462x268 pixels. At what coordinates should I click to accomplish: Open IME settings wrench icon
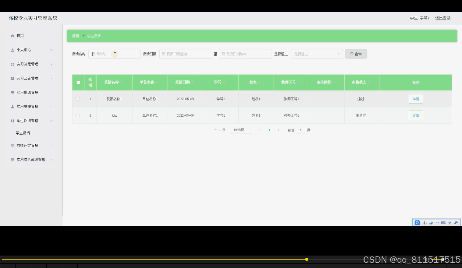tap(456, 223)
